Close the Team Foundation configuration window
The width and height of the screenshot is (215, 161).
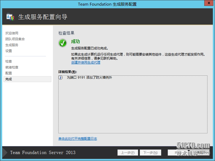tap(209, 3)
